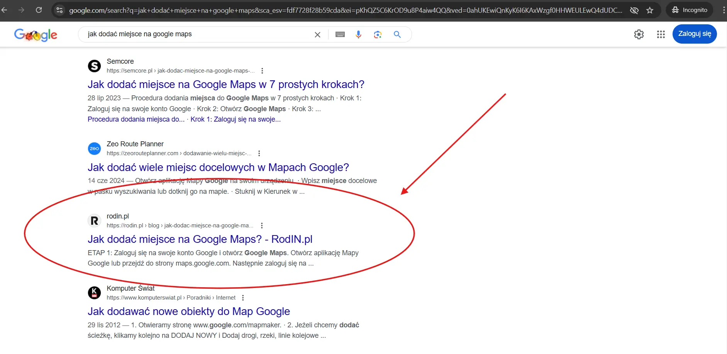Click the semcore.pl result URL text
727x354 pixels.
coord(181,71)
